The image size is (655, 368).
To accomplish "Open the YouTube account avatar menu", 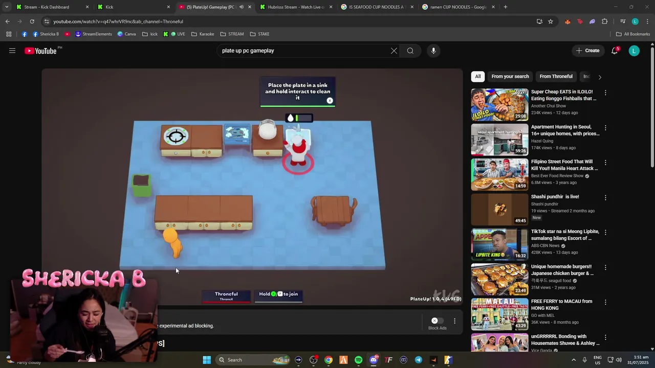I will (634, 51).
